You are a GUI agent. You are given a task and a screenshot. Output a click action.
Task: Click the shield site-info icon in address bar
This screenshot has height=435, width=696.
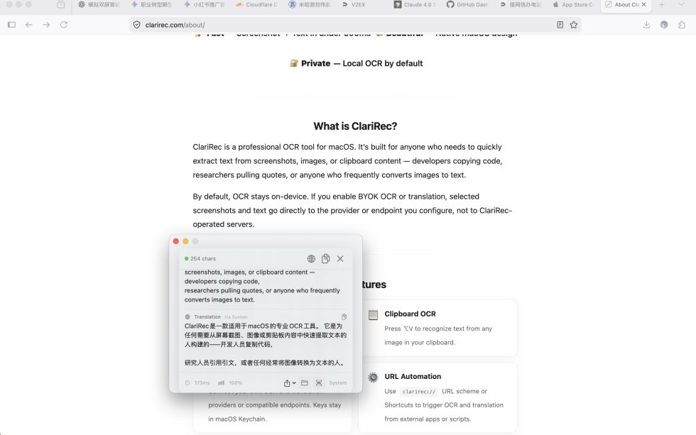(x=136, y=25)
